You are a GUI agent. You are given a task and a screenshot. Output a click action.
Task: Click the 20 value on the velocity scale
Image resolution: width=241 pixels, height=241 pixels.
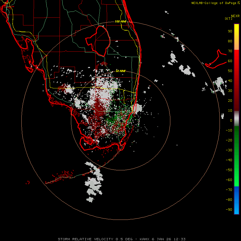[230, 100]
